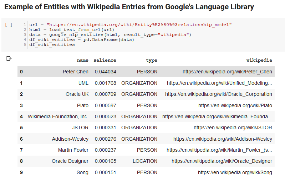This screenshot has height=187, width=285.
Task: Click the cell output toggle icon
Action: tap(9, 58)
